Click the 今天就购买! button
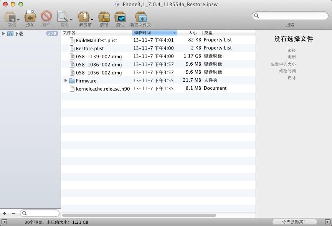The image size is (332, 226). (294, 222)
